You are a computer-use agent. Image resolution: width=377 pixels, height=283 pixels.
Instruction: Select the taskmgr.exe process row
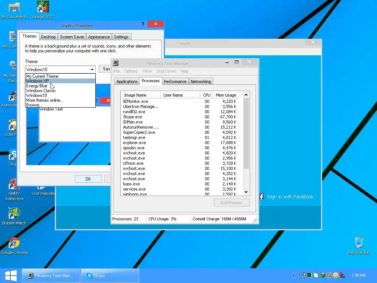(x=180, y=138)
